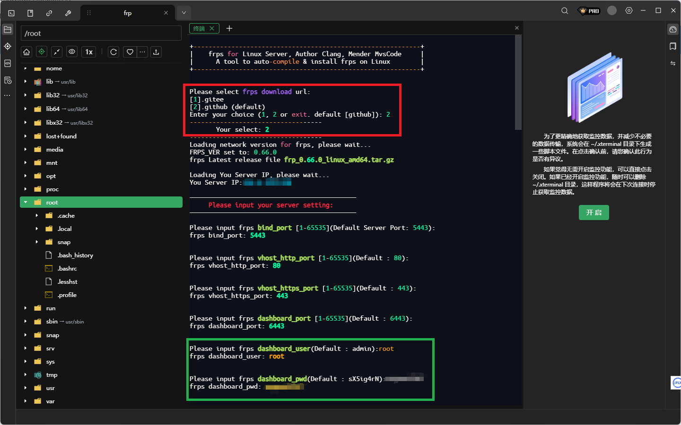Image resolution: width=681 pixels, height=425 pixels.
Task: Collapse the root folder in tree
Action: pos(26,202)
